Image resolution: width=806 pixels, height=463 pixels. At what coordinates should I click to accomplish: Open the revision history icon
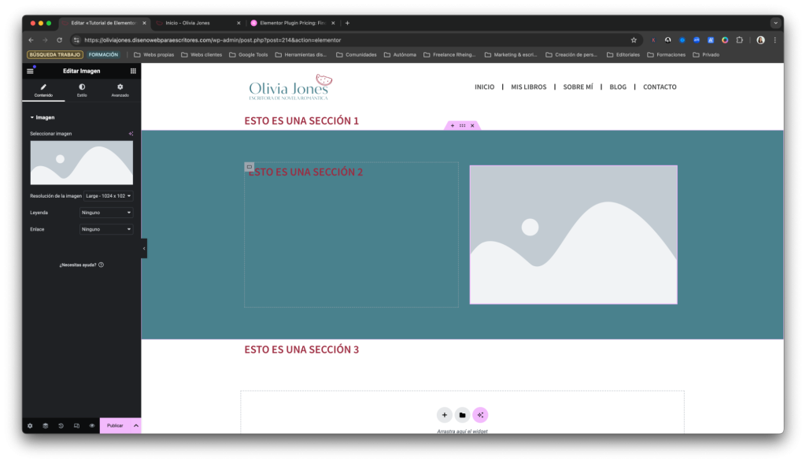(x=61, y=425)
